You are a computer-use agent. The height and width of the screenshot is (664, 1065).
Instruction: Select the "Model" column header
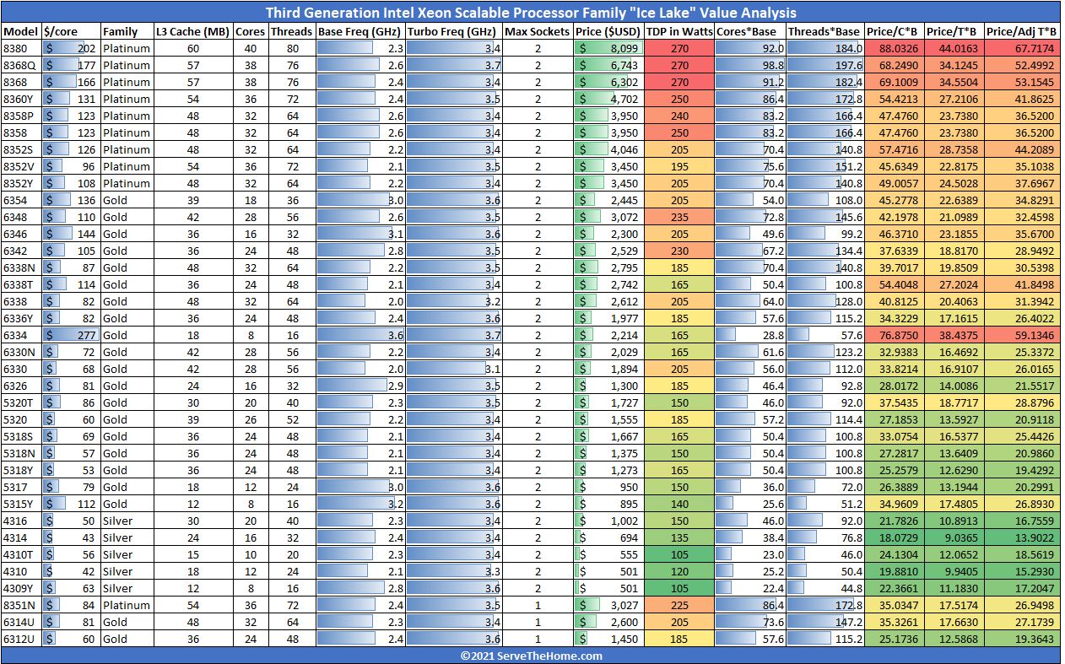click(x=22, y=31)
